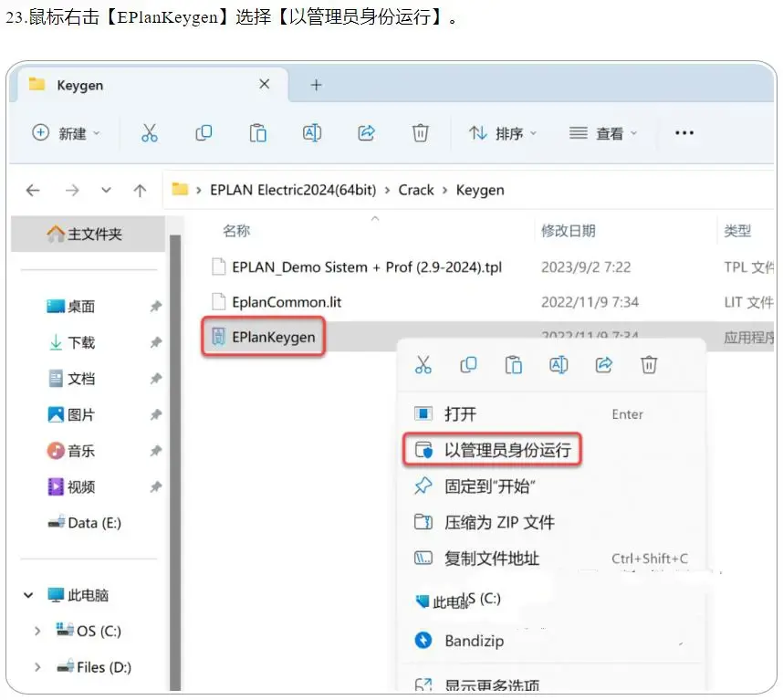Open the 排序 (Sort) dropdown

coord(502,133)
